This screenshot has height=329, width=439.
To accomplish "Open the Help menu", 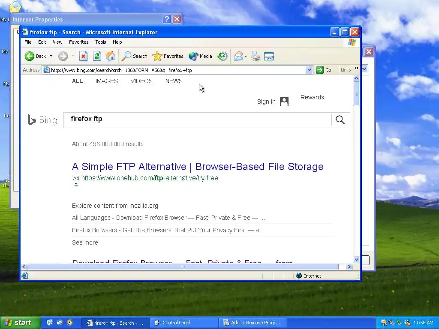I will (x=117, y=42).
